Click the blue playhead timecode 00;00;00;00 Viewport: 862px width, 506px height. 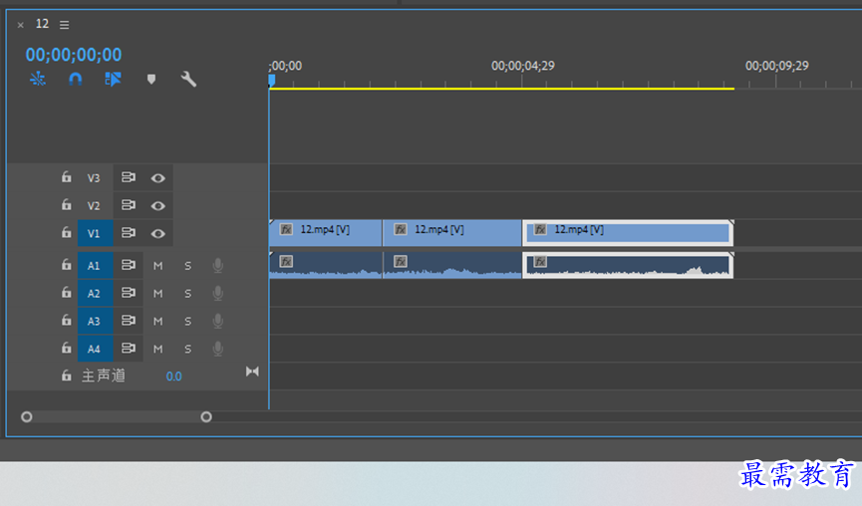tap(74, 55)
